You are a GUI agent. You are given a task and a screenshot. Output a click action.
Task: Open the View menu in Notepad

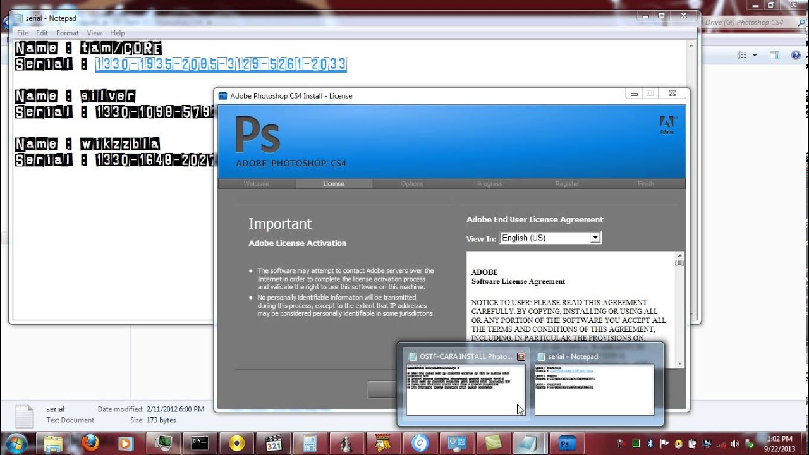(94, 33)
